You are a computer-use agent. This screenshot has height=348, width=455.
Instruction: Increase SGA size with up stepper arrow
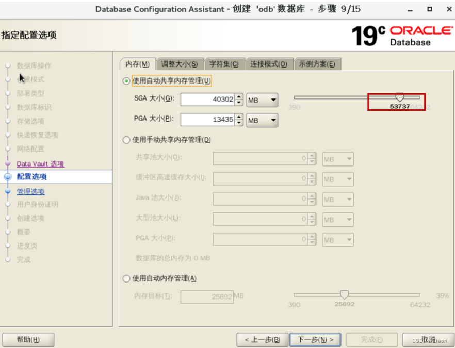239,96
